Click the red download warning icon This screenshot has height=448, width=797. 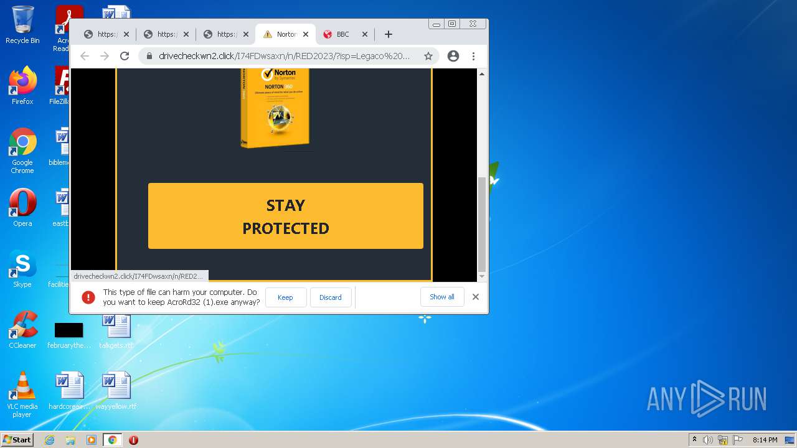[88, 297]
